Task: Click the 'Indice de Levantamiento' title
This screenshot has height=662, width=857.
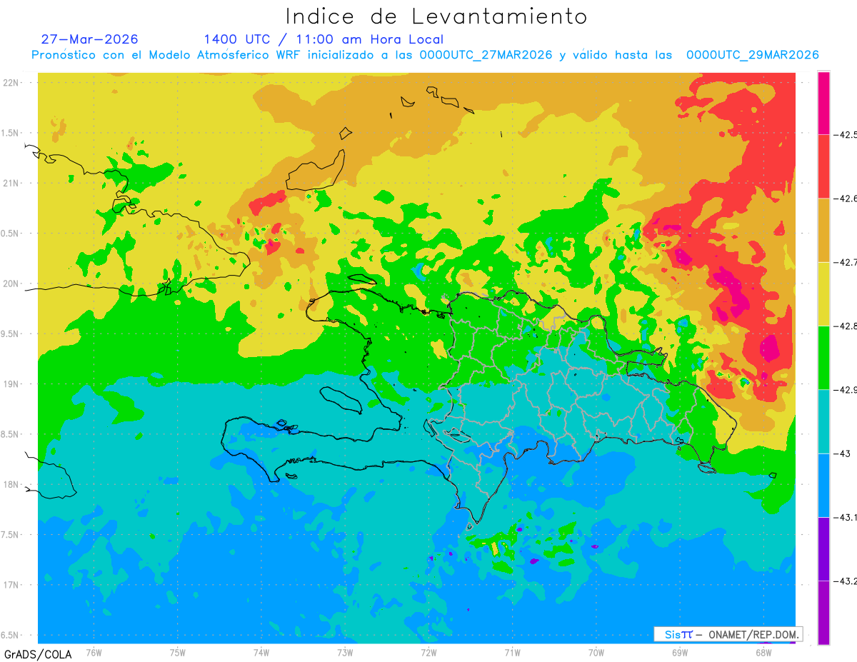Action: point(436,16)
